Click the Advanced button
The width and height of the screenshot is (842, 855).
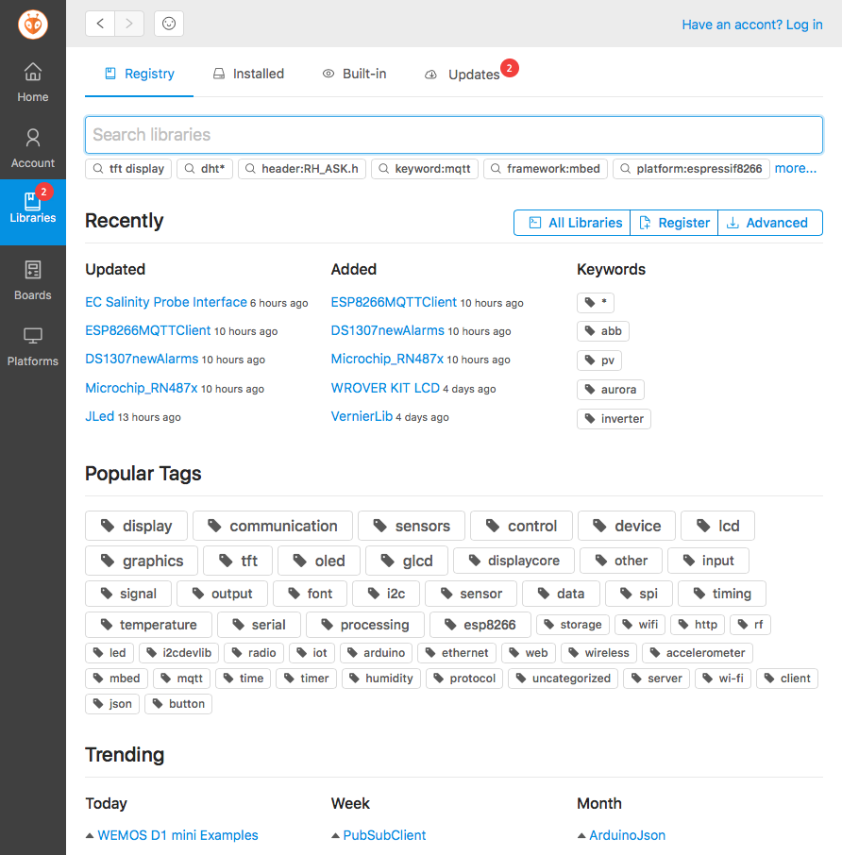coord(770,223)
